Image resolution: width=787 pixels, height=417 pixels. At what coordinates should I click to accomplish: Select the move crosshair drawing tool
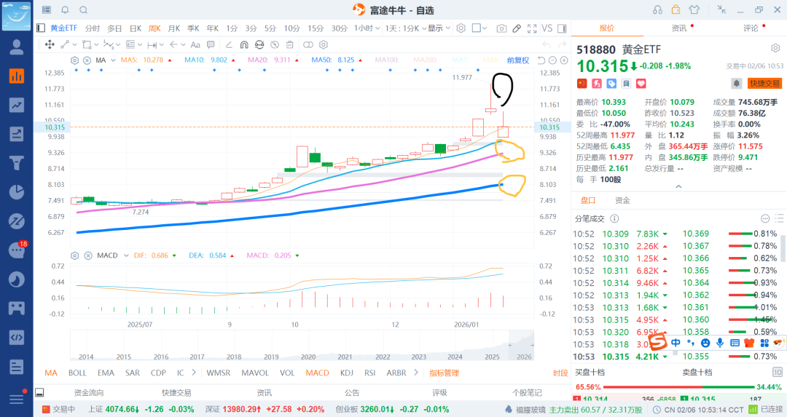click(50, 44)
